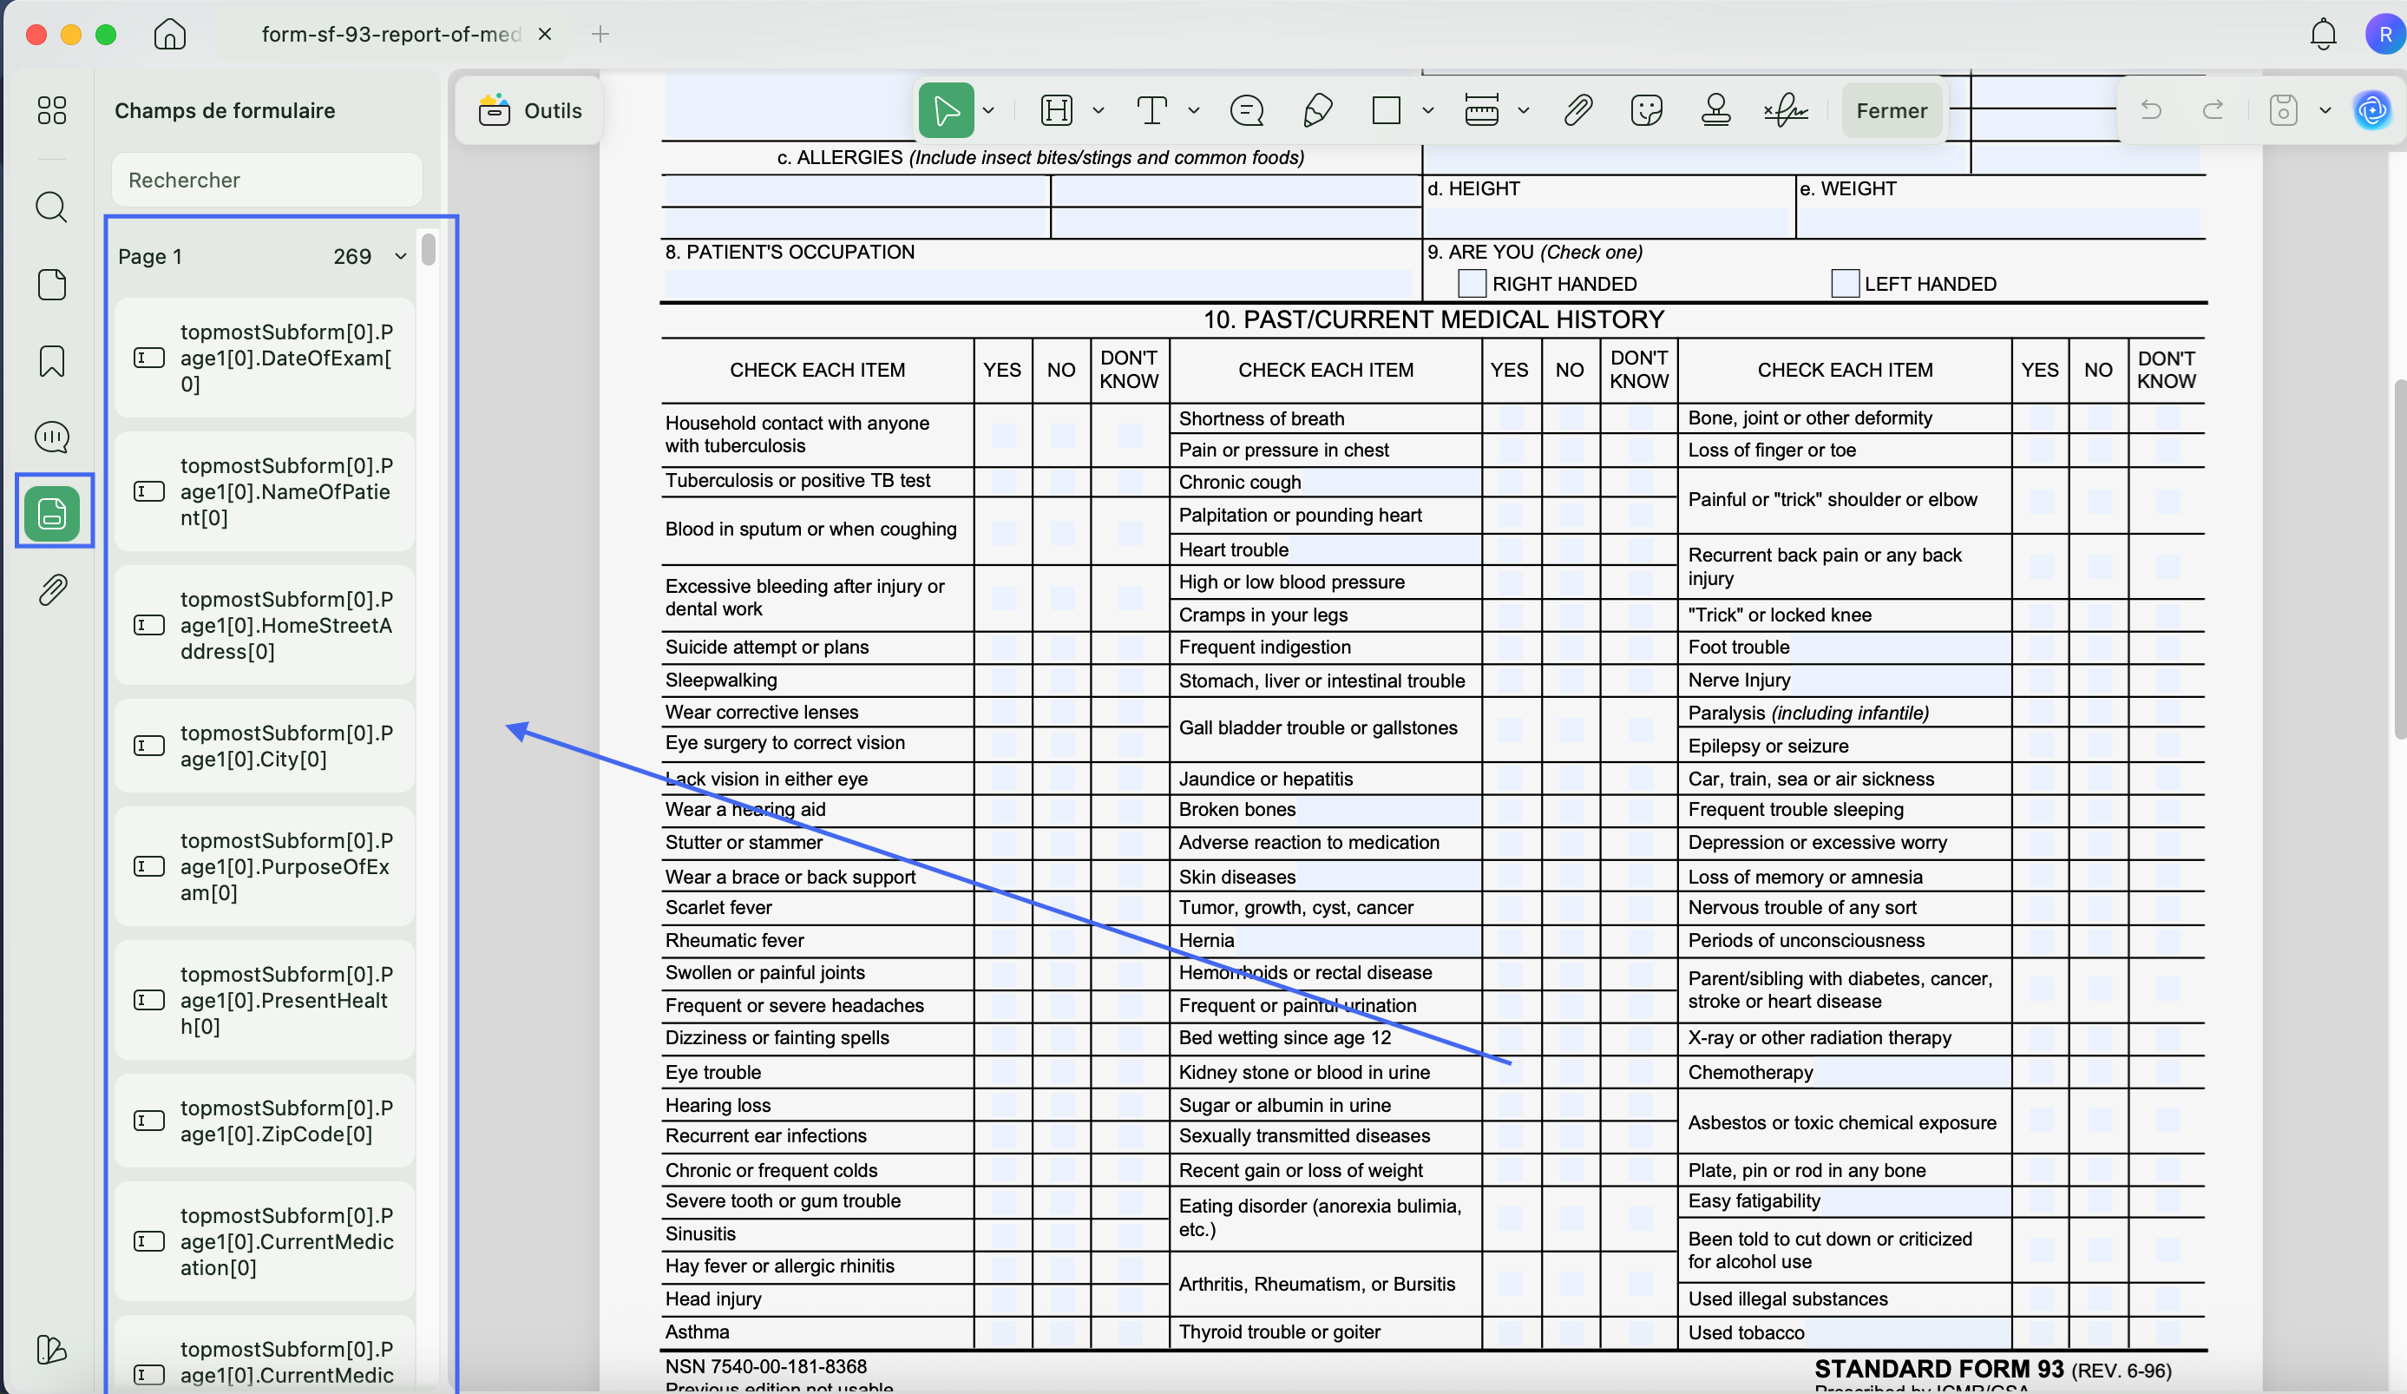Image resolution: width=2407 pixels, height=1394 pixels.
Task: Check YES for Painful trick shoulder or elbow
Action: (2040, 501)
